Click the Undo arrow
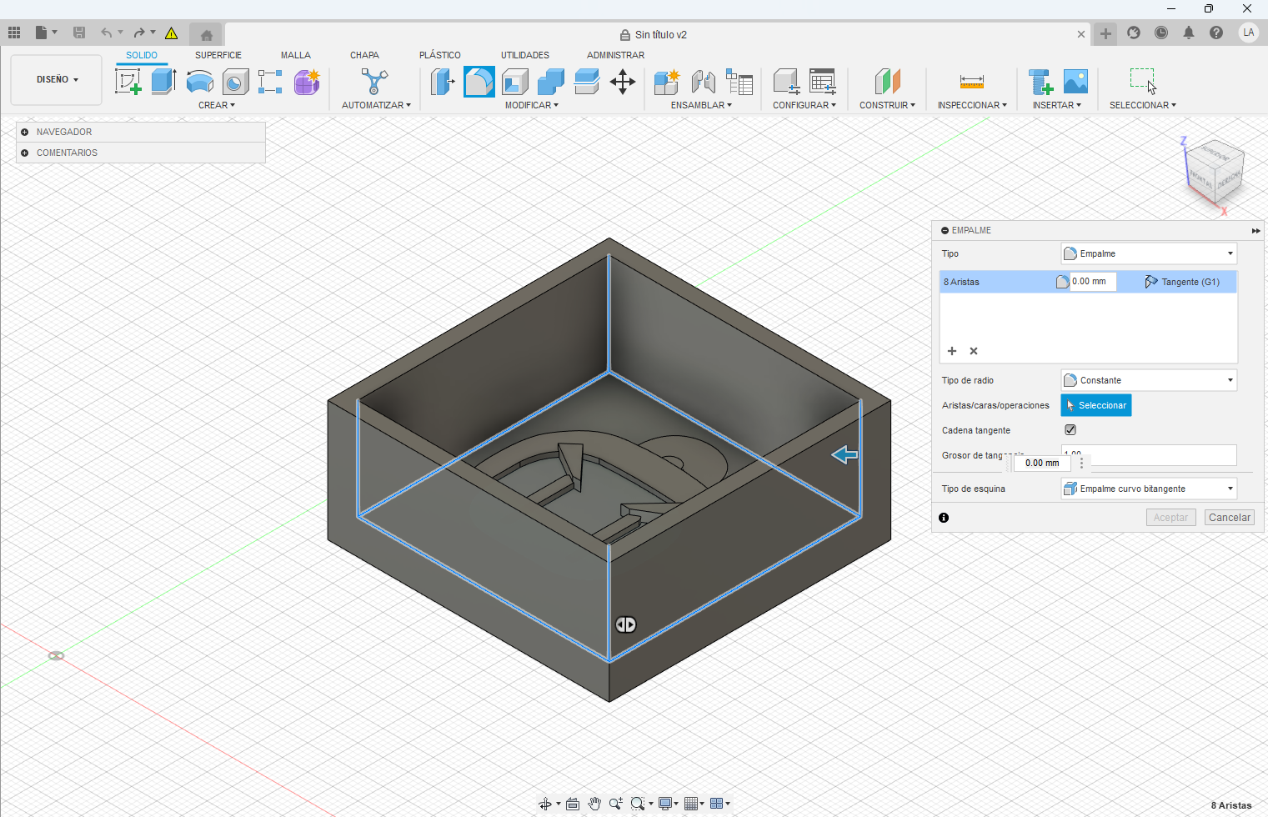Screen dimensions: 1268x817 click(106, 33)
